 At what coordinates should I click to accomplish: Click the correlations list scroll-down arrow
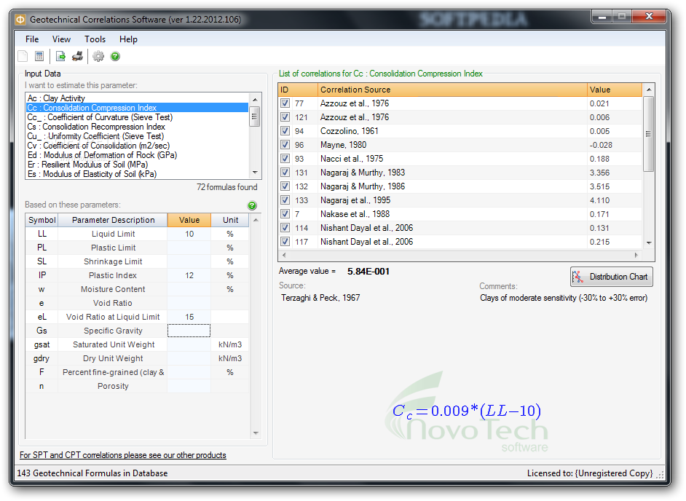pos(649,242)
